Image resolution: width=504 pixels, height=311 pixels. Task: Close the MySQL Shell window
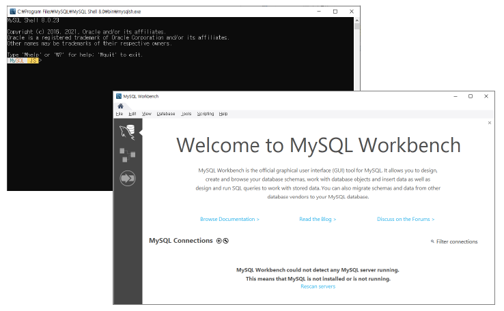click(352, 12)
